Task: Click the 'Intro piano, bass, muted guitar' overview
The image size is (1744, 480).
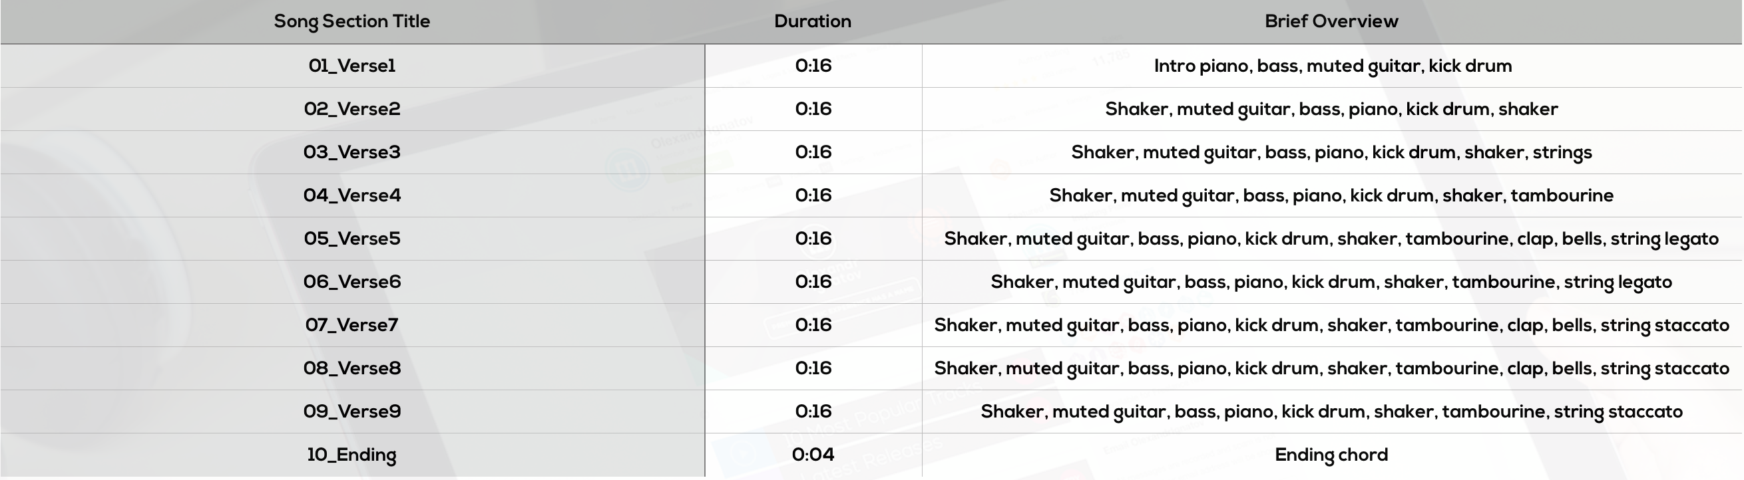Action: (1333, 66)
